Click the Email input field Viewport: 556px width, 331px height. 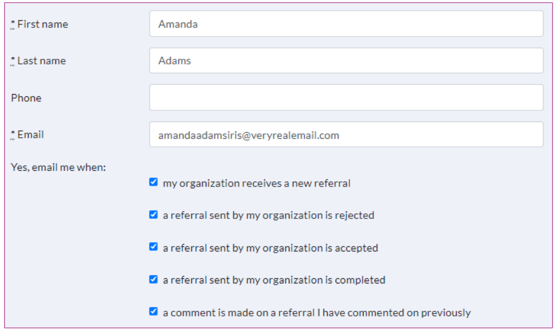click(x=346, y=135)
